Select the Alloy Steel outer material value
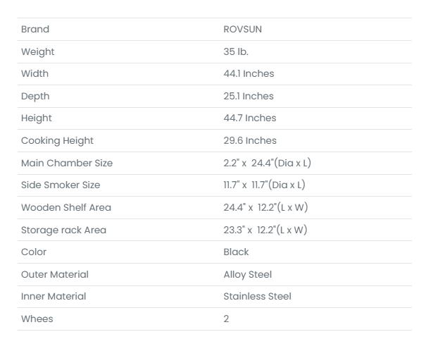Viewport: 426px width, 351px height. tap(247, 274)
